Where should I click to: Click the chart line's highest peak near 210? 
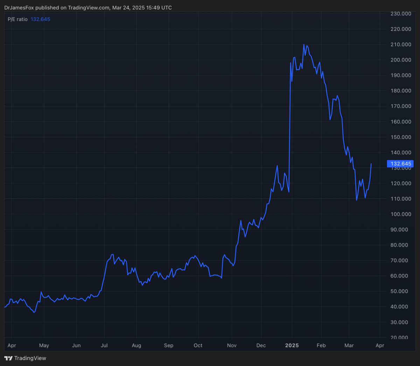[304, 44]
